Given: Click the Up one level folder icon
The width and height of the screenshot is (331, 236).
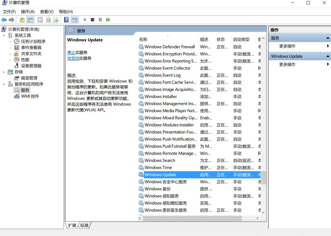Looking at the screenshot, I should pos(22,20).
